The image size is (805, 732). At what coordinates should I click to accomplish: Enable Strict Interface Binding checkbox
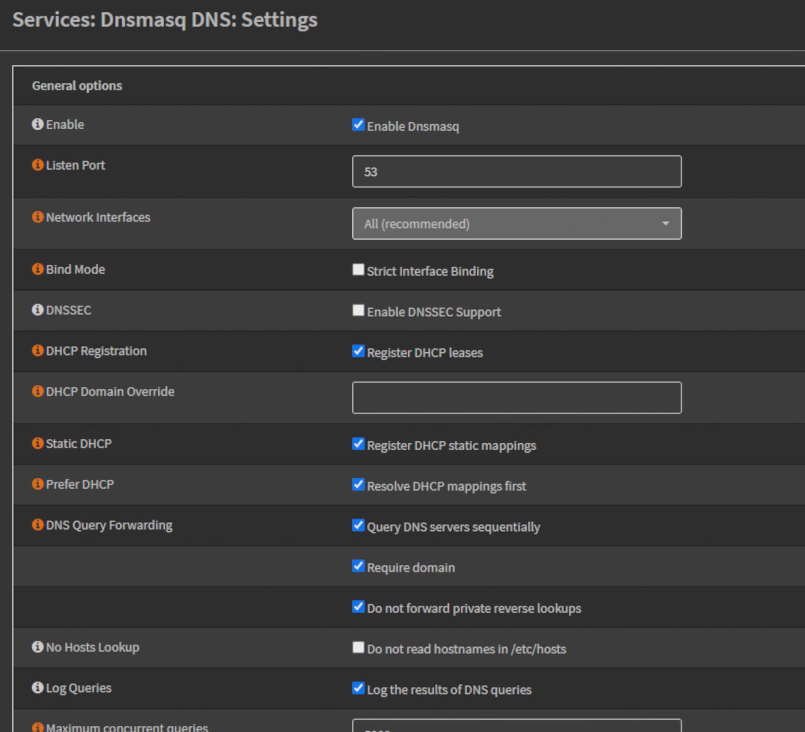[x=358, y=269]
